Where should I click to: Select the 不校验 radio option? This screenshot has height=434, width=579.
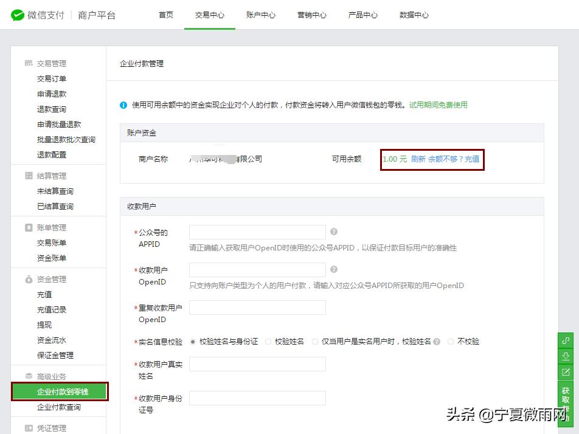[451, 342]
